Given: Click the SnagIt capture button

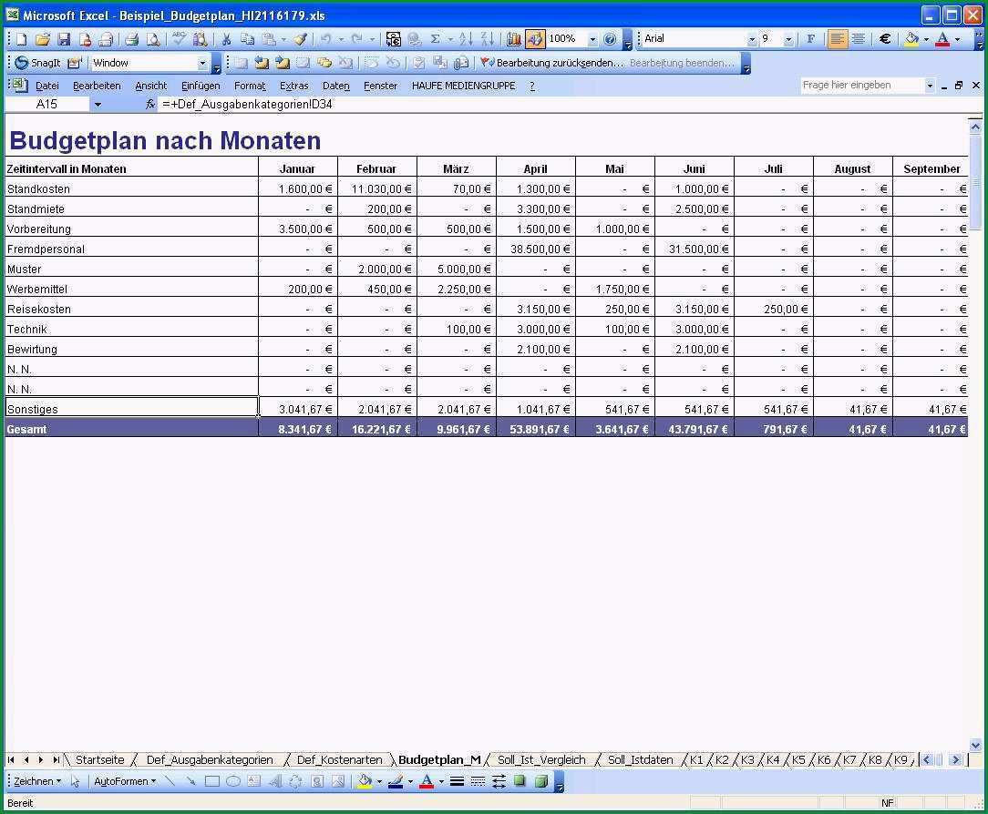Looking at the screenshot, I should pyautogui.click(x=37, y=63).
